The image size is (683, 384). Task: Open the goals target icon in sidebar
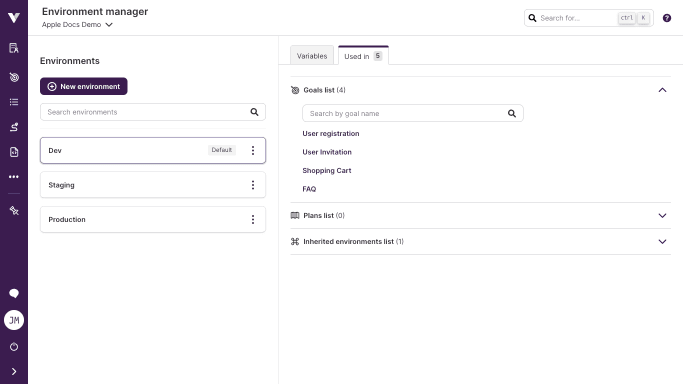click(14, 77)
